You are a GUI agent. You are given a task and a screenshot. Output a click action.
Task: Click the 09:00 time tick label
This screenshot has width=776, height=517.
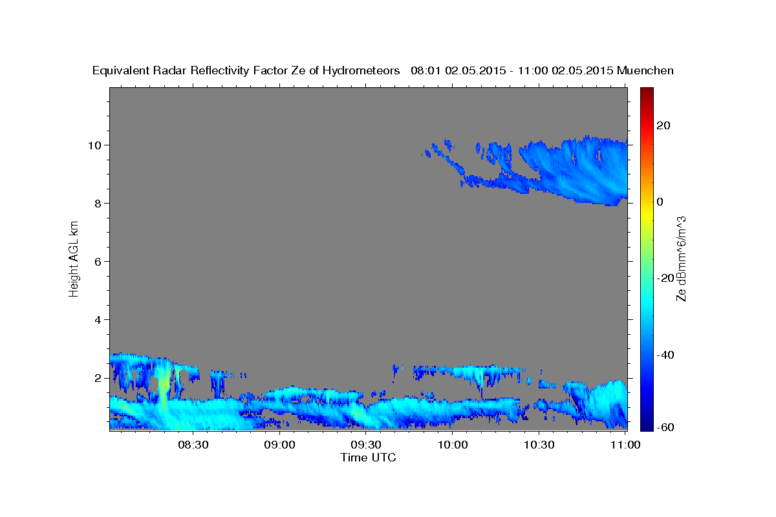(280, 445)
